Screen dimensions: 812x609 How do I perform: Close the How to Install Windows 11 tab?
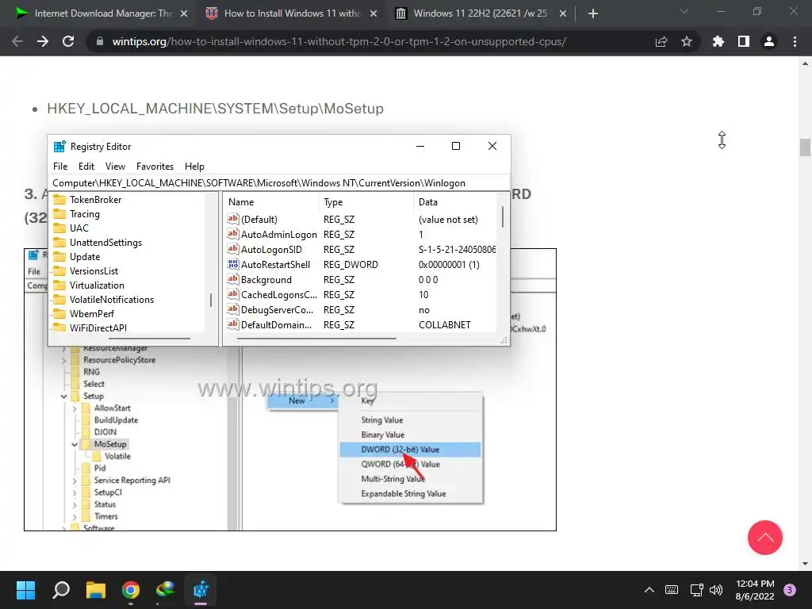pyautogui.click(x=373, y=13)
